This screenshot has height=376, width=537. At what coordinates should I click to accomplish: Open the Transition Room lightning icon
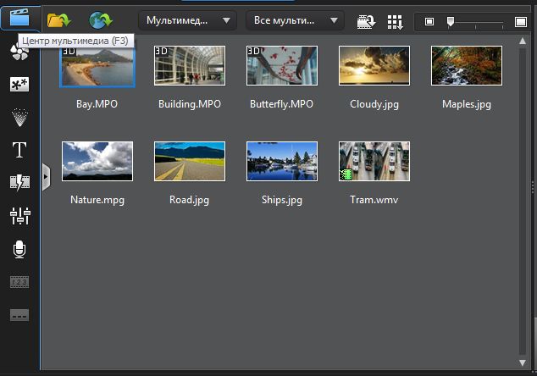19,182
